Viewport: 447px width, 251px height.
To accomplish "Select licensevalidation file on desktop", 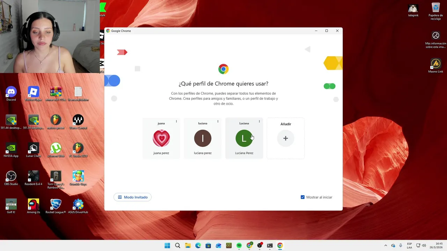I will click(78, 94).
